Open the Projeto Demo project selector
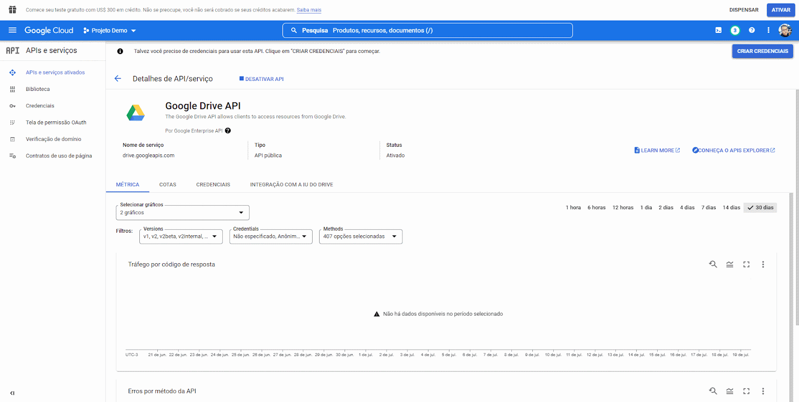Screen dimensions: 799x402 pos(110,30)
